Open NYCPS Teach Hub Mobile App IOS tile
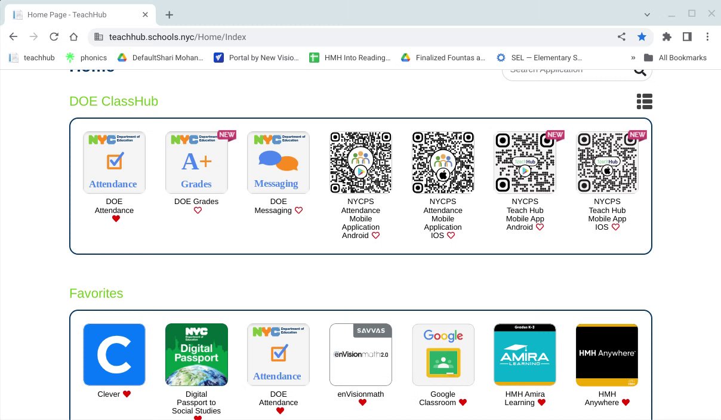 pos(607,163)
